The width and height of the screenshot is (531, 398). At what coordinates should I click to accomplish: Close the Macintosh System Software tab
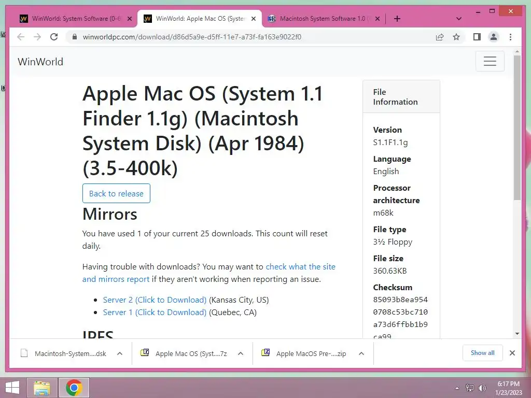tap(378, 19)
